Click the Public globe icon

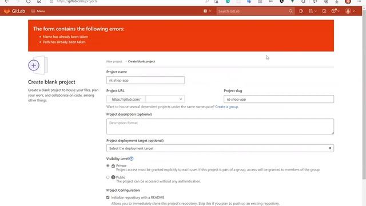(x=113, y=177)
